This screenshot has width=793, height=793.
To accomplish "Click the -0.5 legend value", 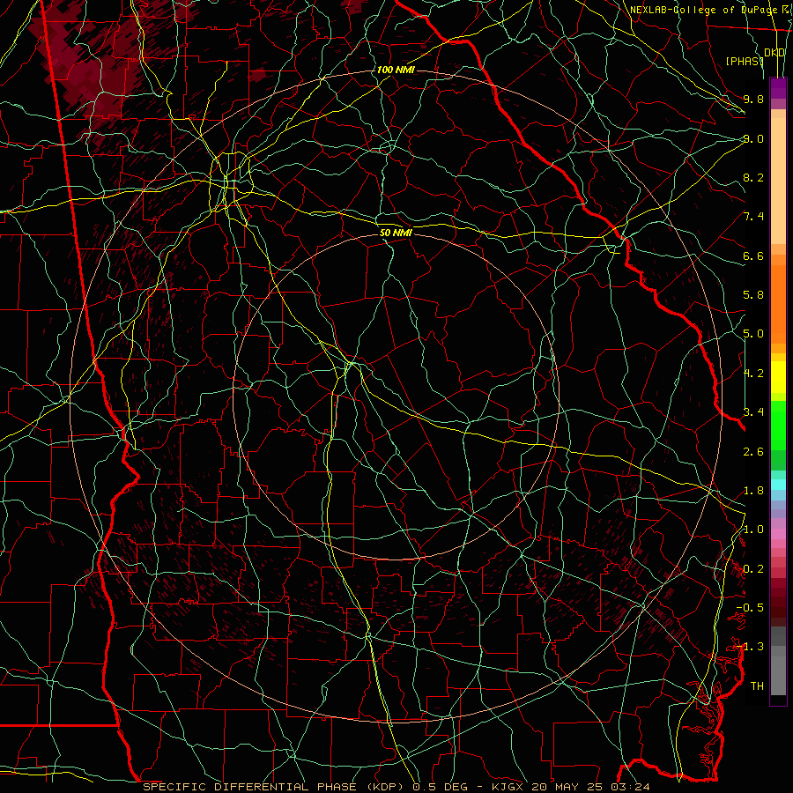I will pyautogui.click(x=750, y=608).
